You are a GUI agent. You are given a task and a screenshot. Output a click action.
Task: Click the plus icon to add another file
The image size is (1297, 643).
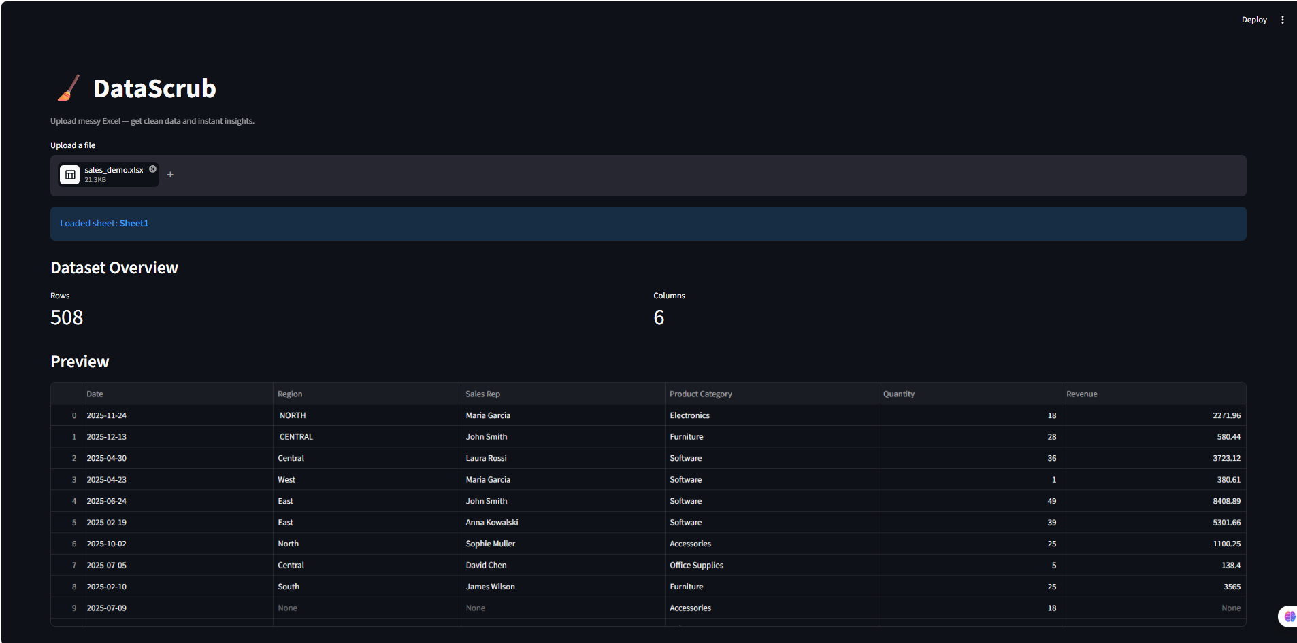(170, 175)
